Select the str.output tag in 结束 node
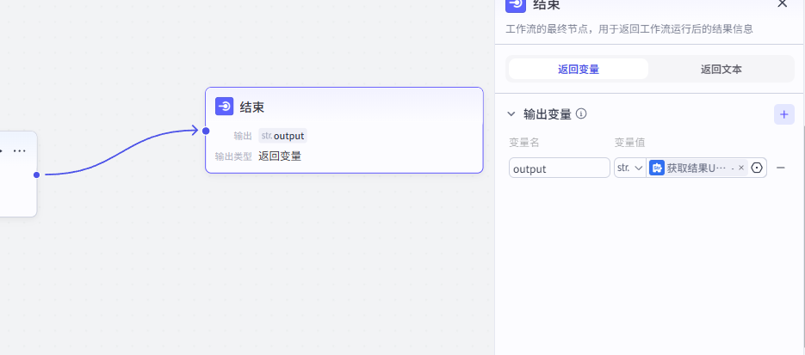 (x=282, y=136)
